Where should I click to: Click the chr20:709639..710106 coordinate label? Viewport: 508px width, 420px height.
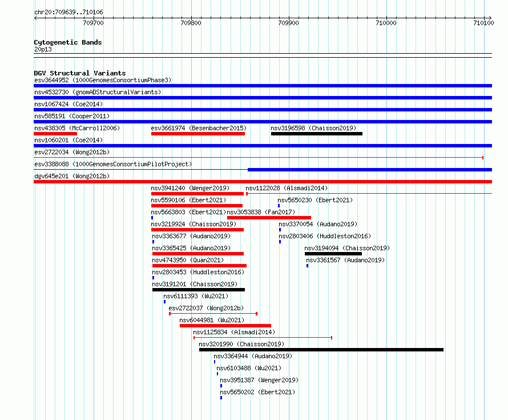(x=68, y=12)
